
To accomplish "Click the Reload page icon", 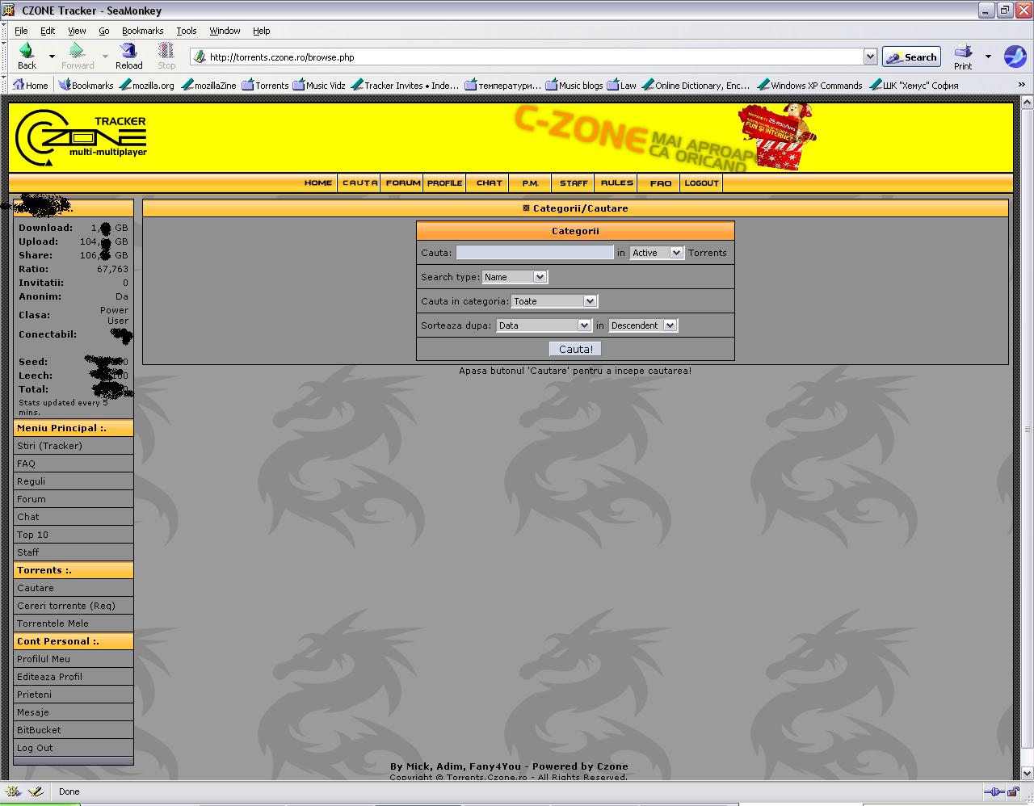I will (128, 56).
